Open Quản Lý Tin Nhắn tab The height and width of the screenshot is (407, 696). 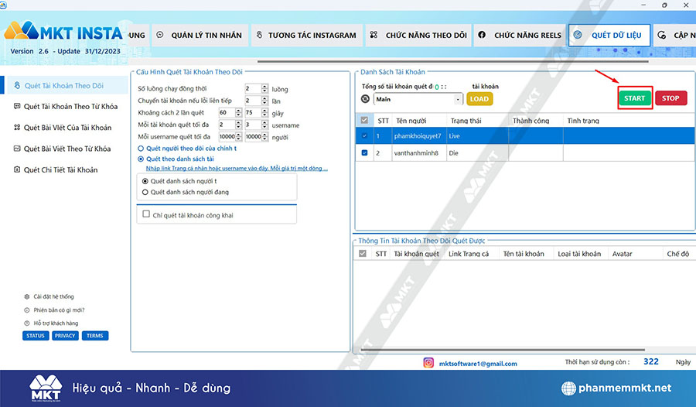click(x=202, y=35)
